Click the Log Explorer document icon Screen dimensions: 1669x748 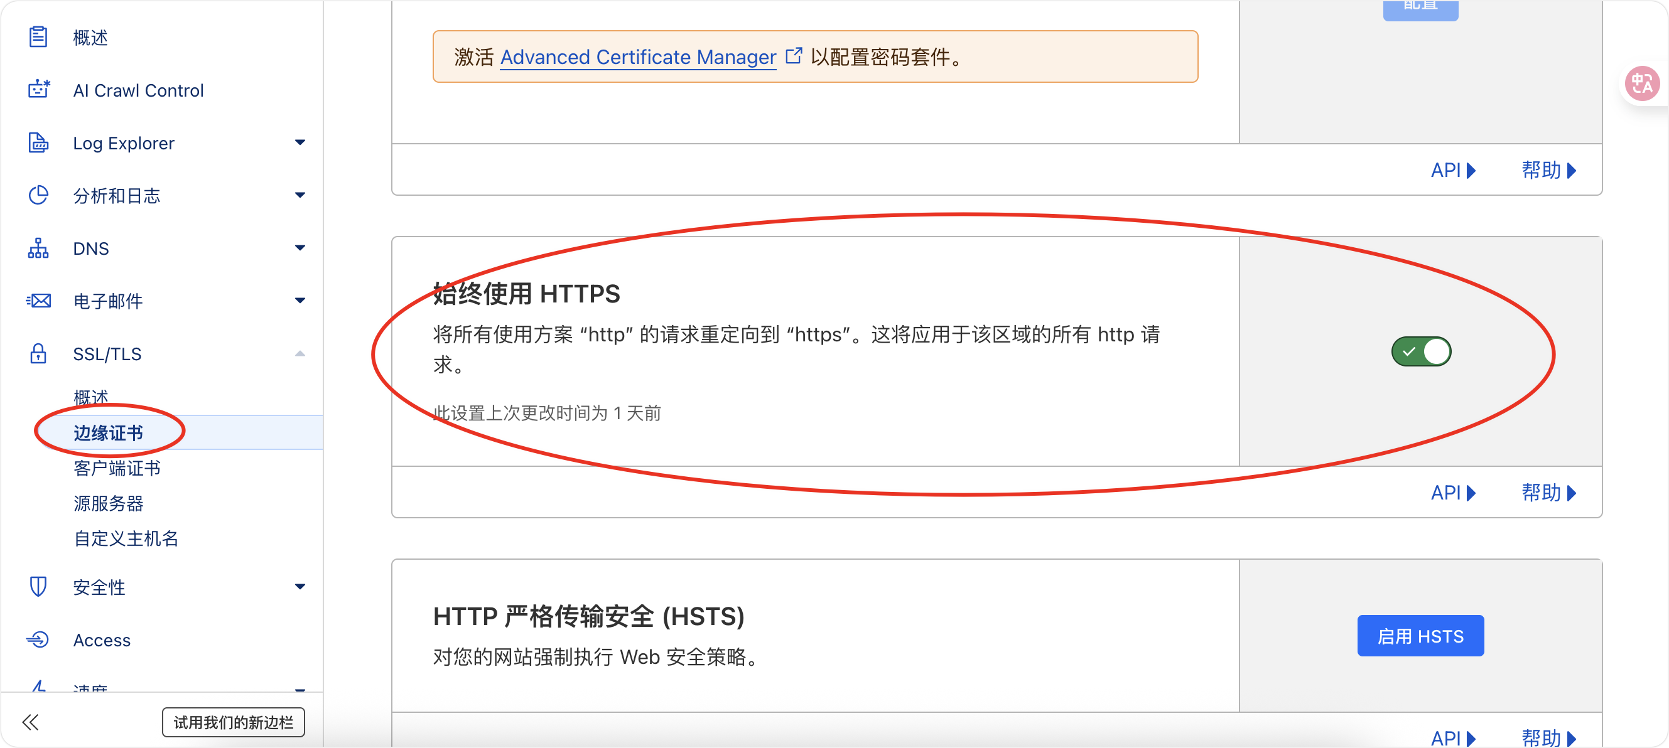(38, 142)
